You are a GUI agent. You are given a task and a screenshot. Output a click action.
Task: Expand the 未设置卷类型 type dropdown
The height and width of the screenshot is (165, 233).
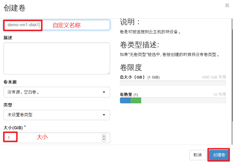point(57,115)
